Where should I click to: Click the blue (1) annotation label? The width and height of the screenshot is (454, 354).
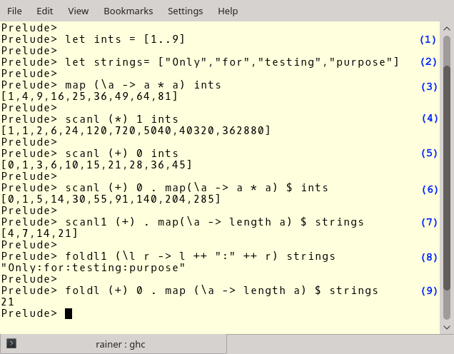pos(428,40)
